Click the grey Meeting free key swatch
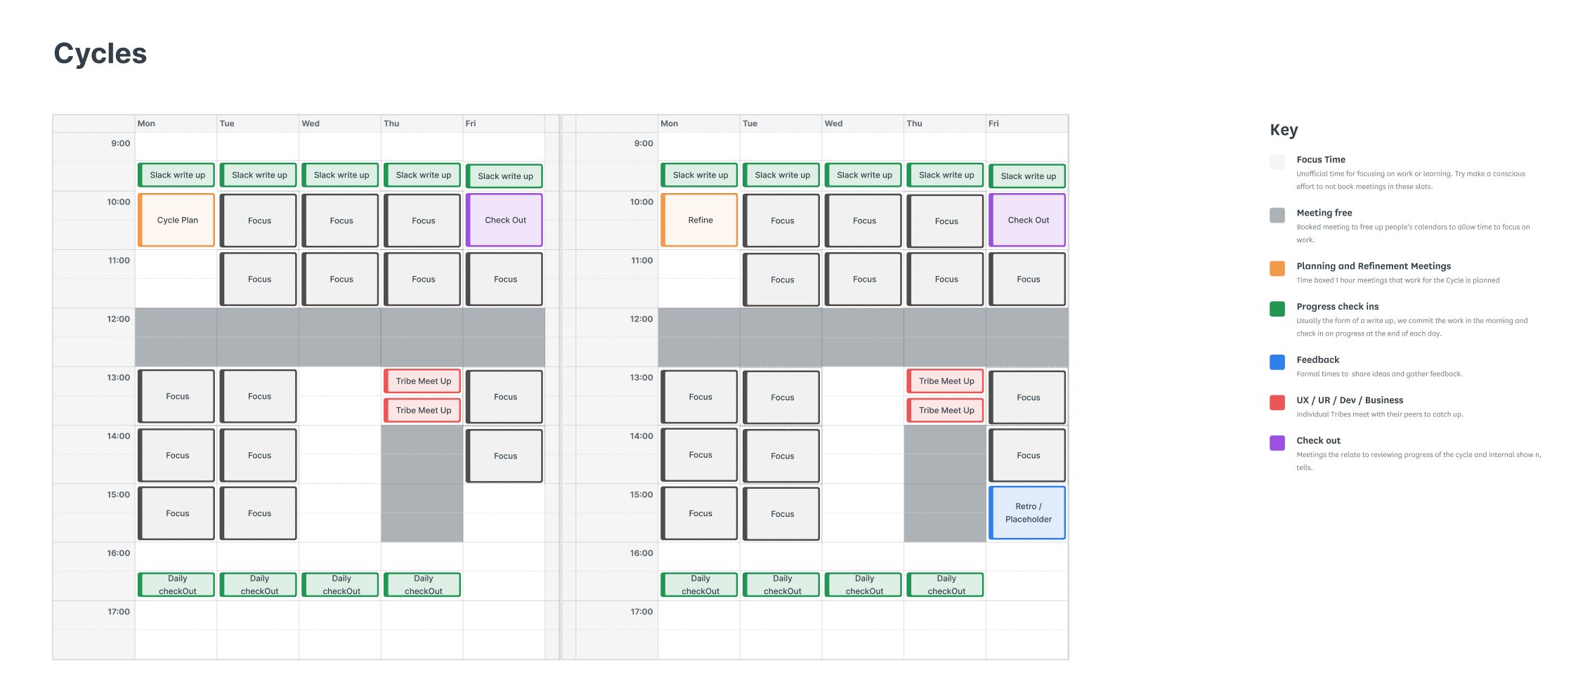The width and height of the screenshot is (1578, 698). point(1277,215)
